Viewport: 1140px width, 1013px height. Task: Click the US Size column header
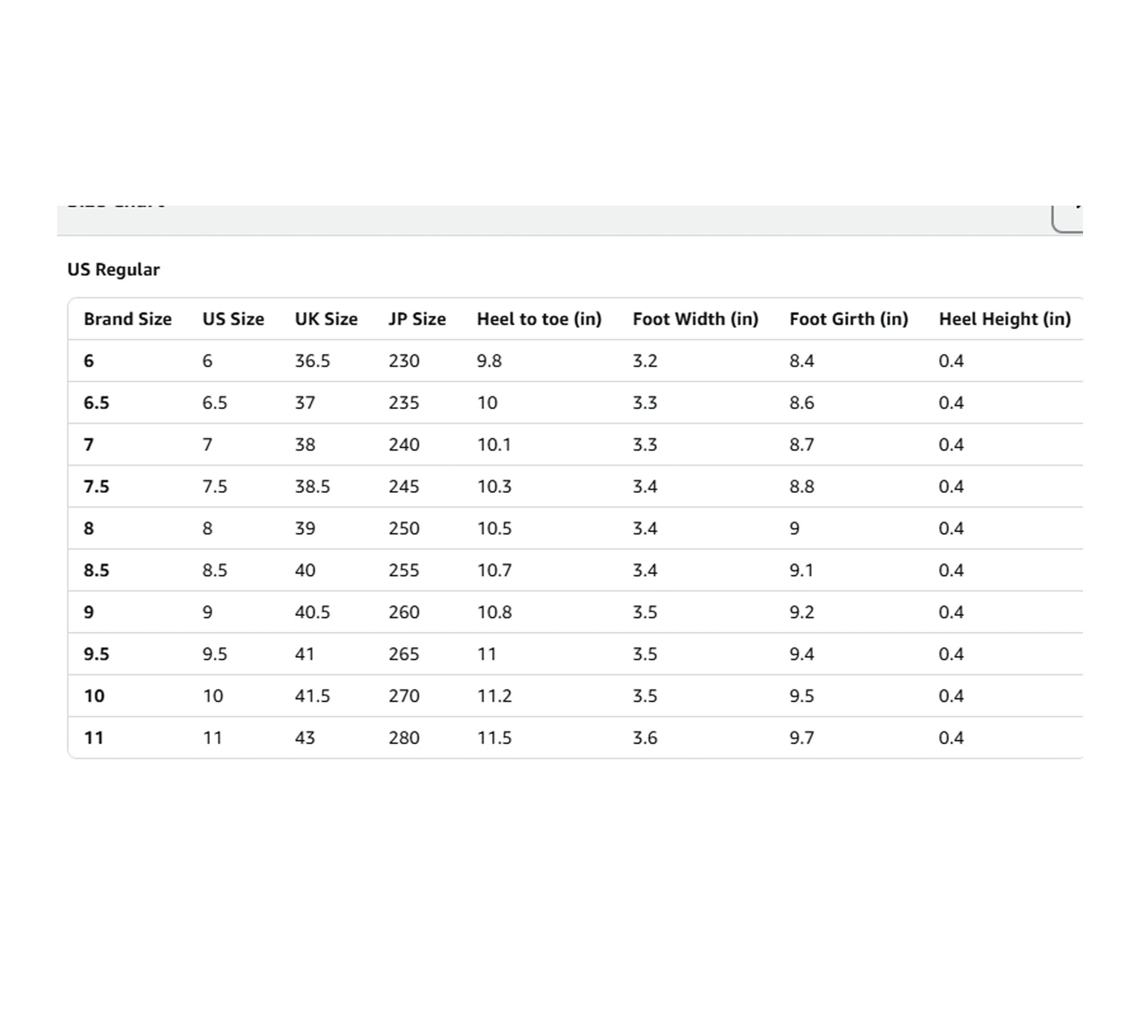tap(233, 319)
